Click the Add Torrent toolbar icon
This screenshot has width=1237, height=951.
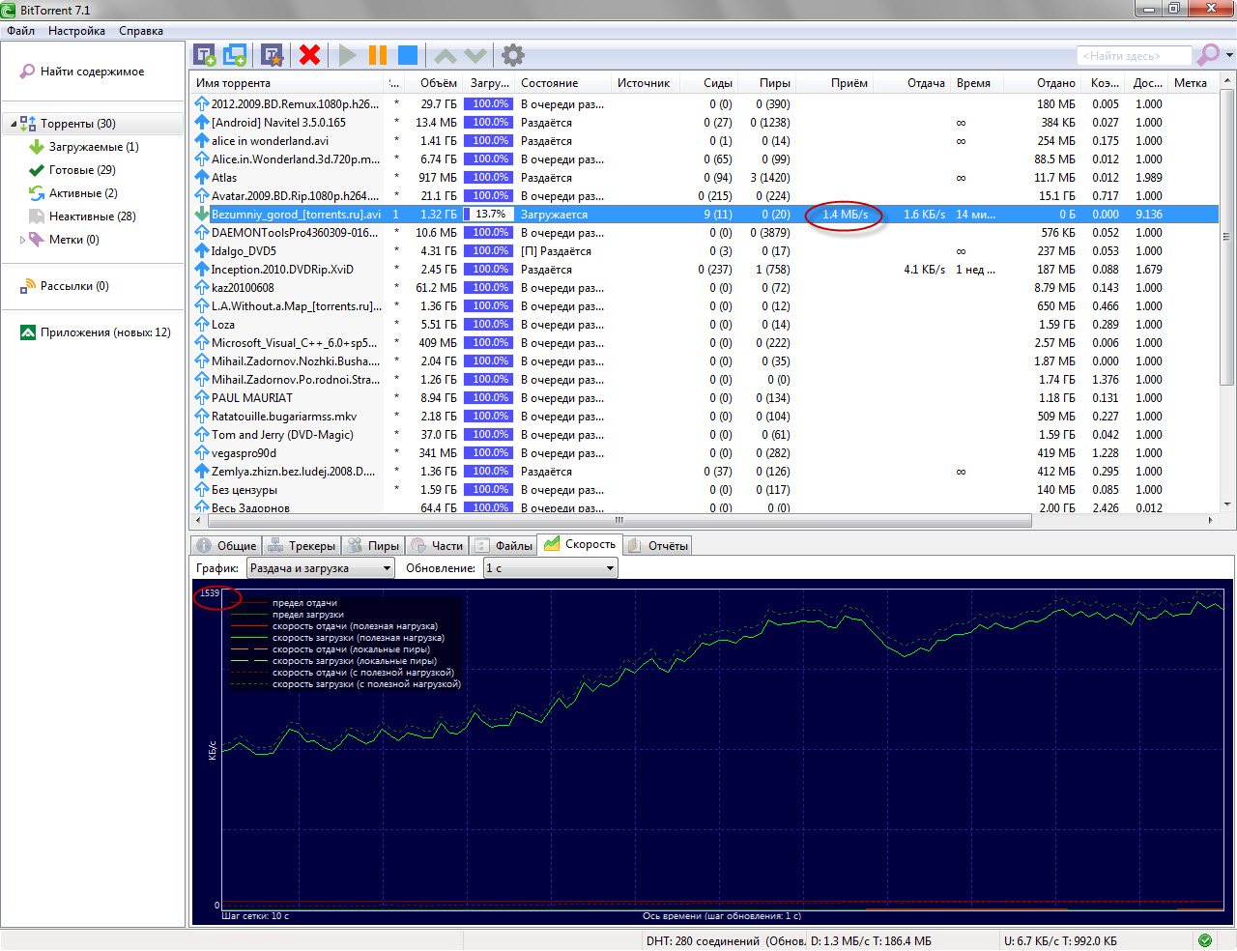point(204,55)
